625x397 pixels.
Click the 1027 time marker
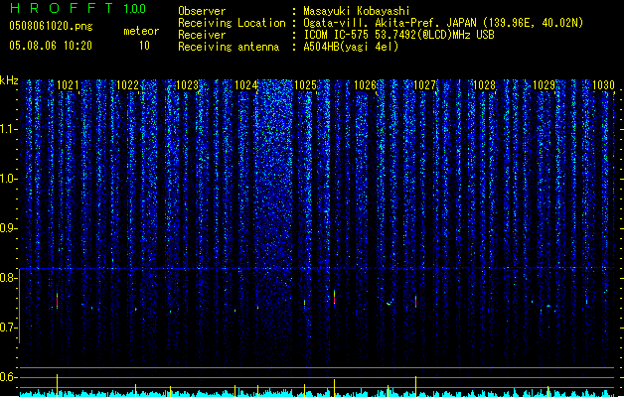(424, 85)
